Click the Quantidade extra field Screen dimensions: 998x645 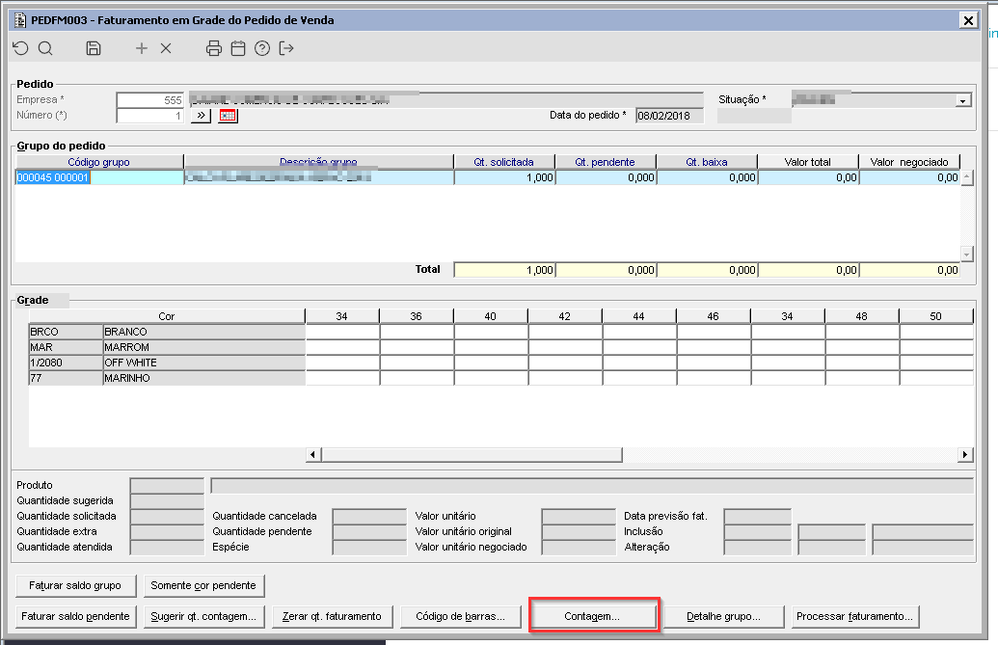167,532
